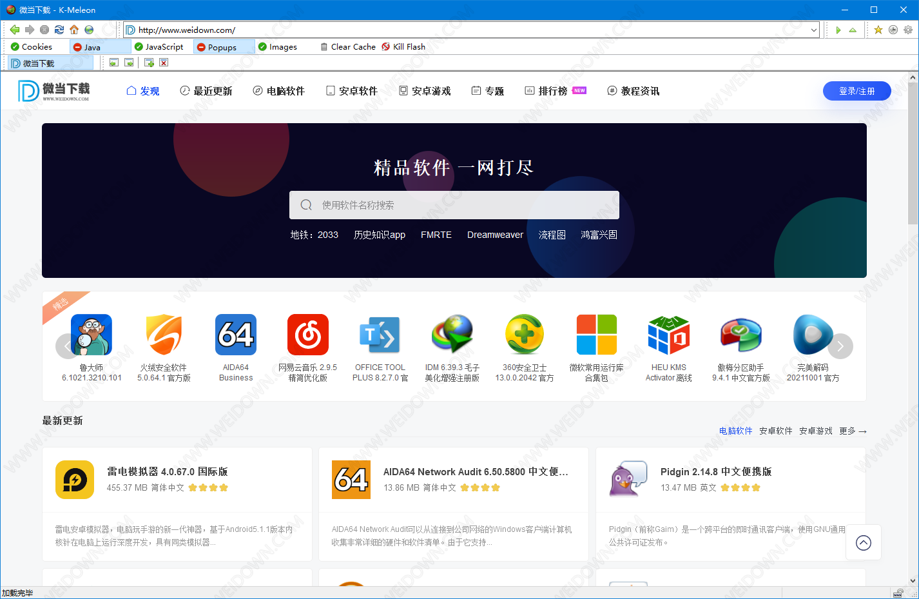Open the 火绒安全软件 shield icon
The height and width of the screenshot is (599, 919).
click(x=164, y=335)
